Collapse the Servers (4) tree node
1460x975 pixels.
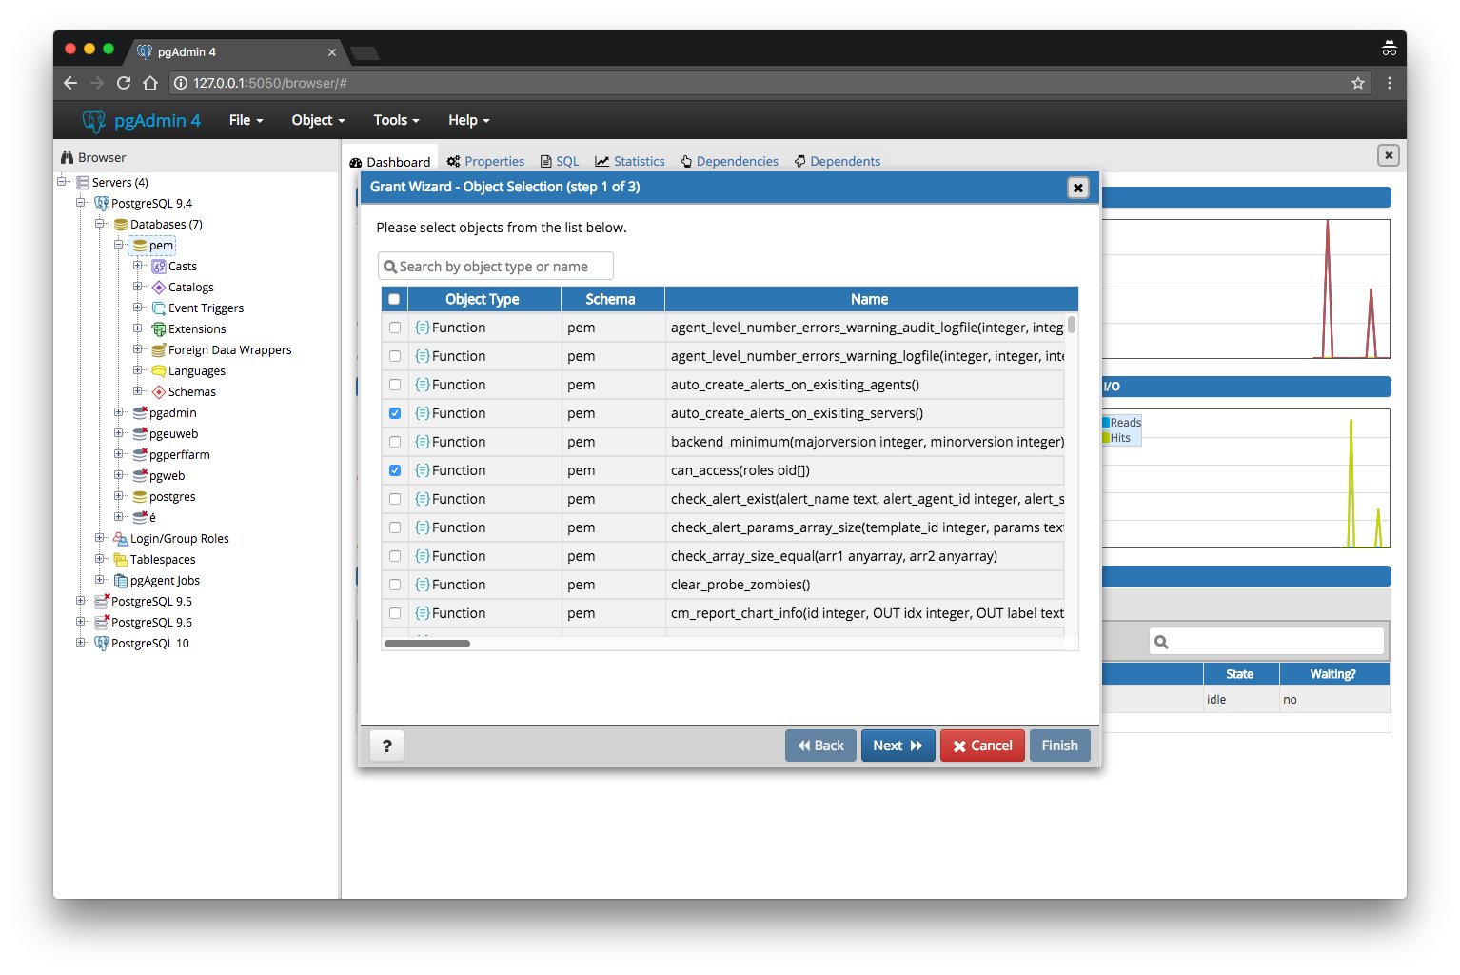point(62,182)
